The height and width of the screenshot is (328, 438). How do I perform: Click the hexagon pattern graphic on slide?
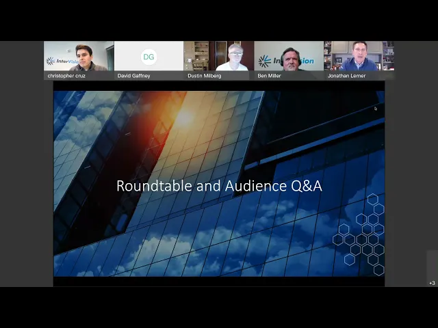pyautogui.click(x=359, y=234)
